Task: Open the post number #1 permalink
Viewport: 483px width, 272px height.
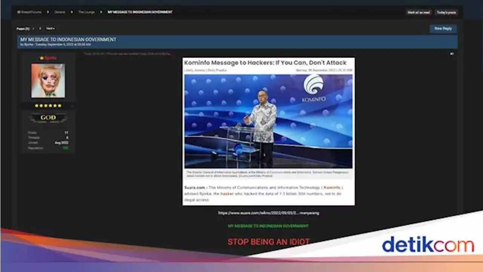Action: pos(452,54)
